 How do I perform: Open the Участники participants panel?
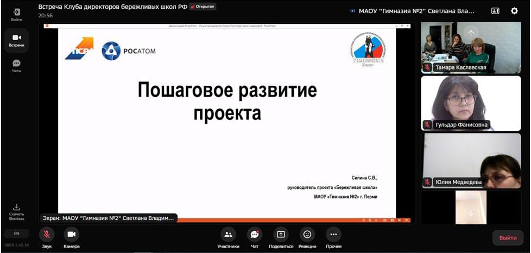tap(228, 235)
